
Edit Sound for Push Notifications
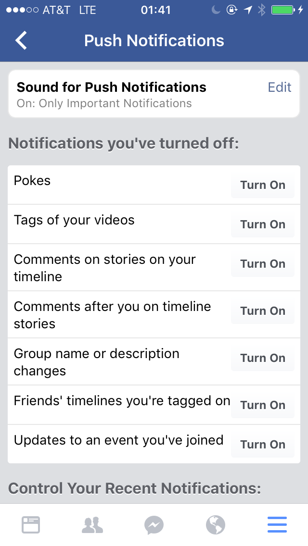coord(280,87)
